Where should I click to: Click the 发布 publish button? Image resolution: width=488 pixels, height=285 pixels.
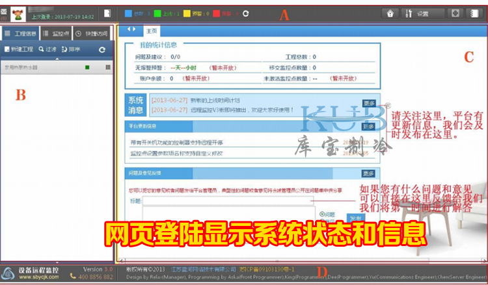(x=355, y=217)
